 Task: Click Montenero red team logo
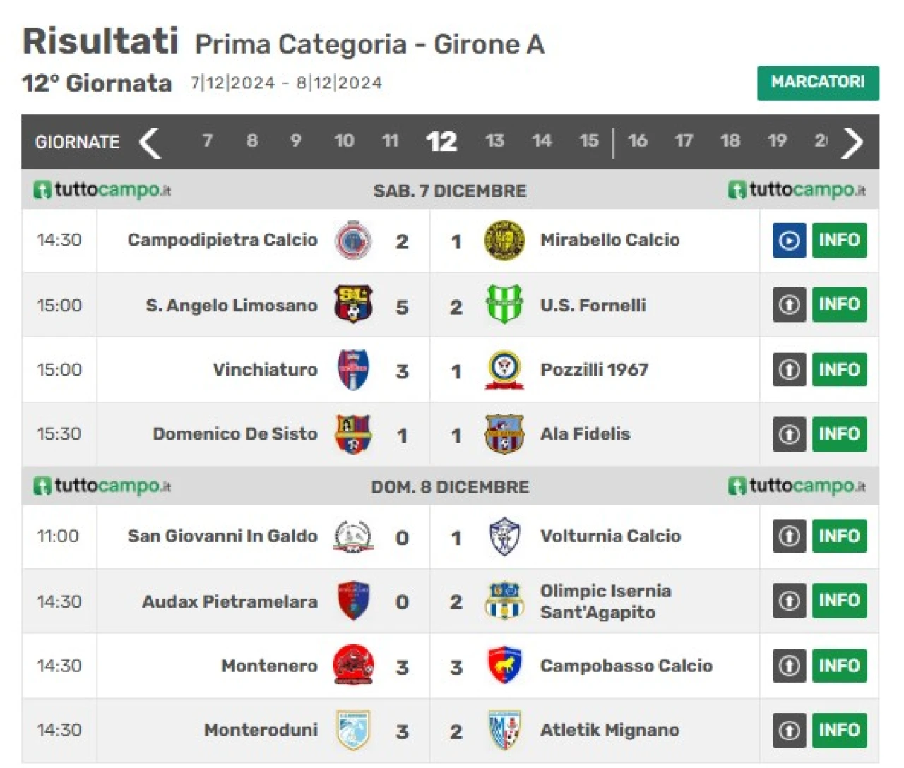(x=353, y=666)
